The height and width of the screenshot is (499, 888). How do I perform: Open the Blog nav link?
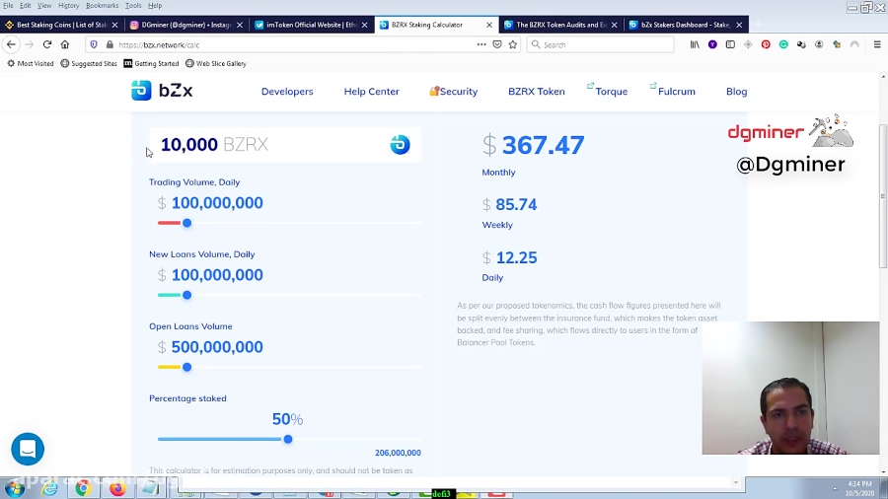pos(736,91)
